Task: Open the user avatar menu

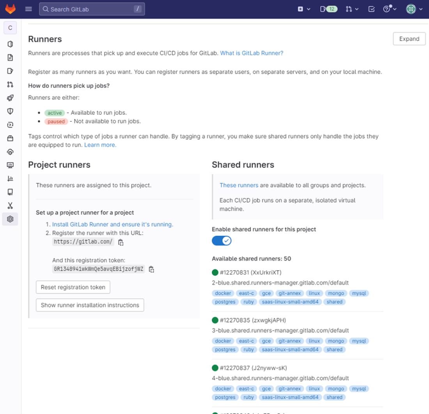Action: (x=414, y=9)
